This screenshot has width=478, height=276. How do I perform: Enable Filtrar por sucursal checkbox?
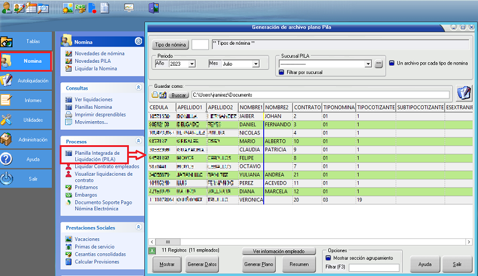tap(281, 72)
